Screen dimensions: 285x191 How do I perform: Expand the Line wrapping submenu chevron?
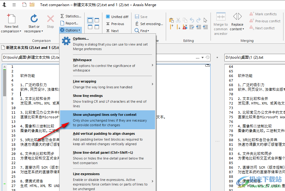tap(153, 84)
